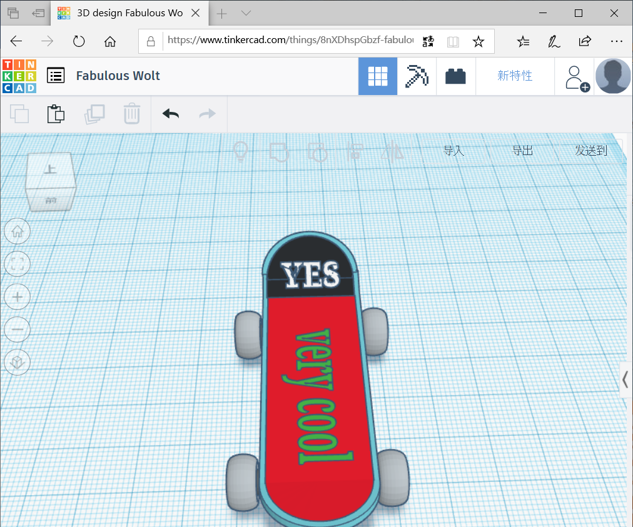Open the Brick (Lego) view mode
The width and height of the screenshot is (633, 527).
click(x=456, y=76)
